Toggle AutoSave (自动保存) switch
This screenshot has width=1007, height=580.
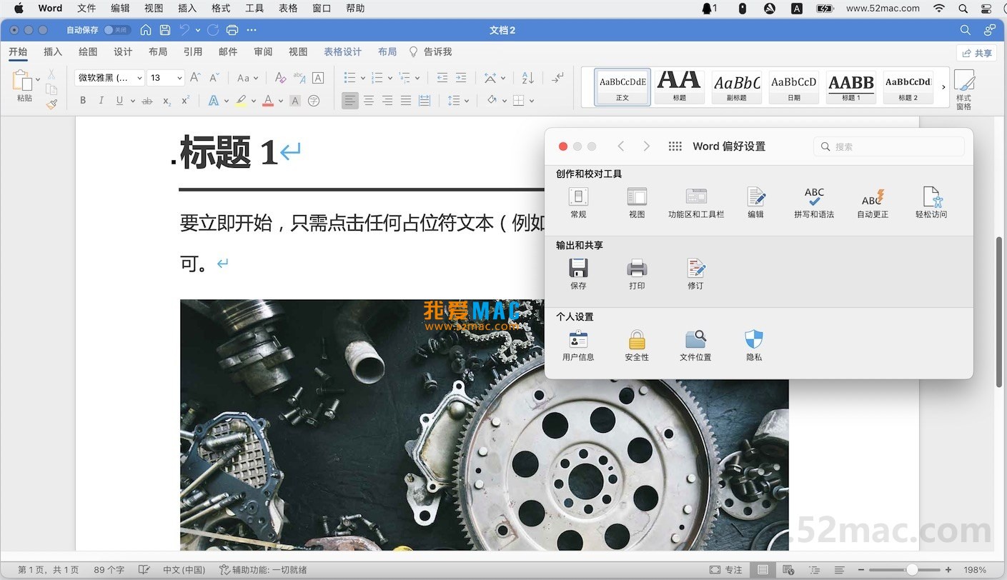click(116, 30)
